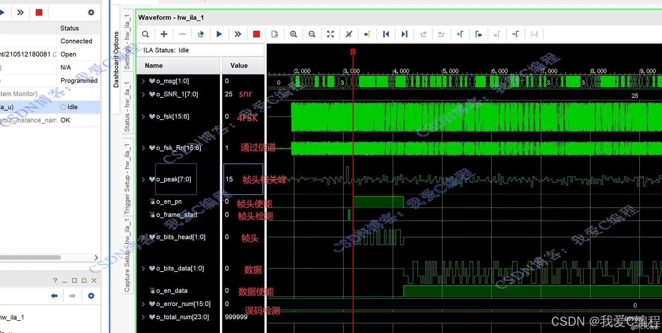This screenshot has height=333, width=662.
Task: Stop the ILA trigger with red square
Action: point(256,34)
